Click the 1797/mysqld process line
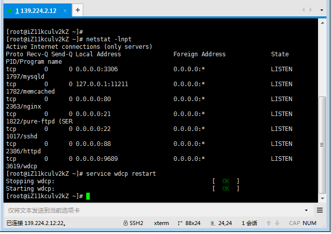 point(25,77)
